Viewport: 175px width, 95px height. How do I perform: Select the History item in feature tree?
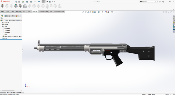tap(6, 22)
